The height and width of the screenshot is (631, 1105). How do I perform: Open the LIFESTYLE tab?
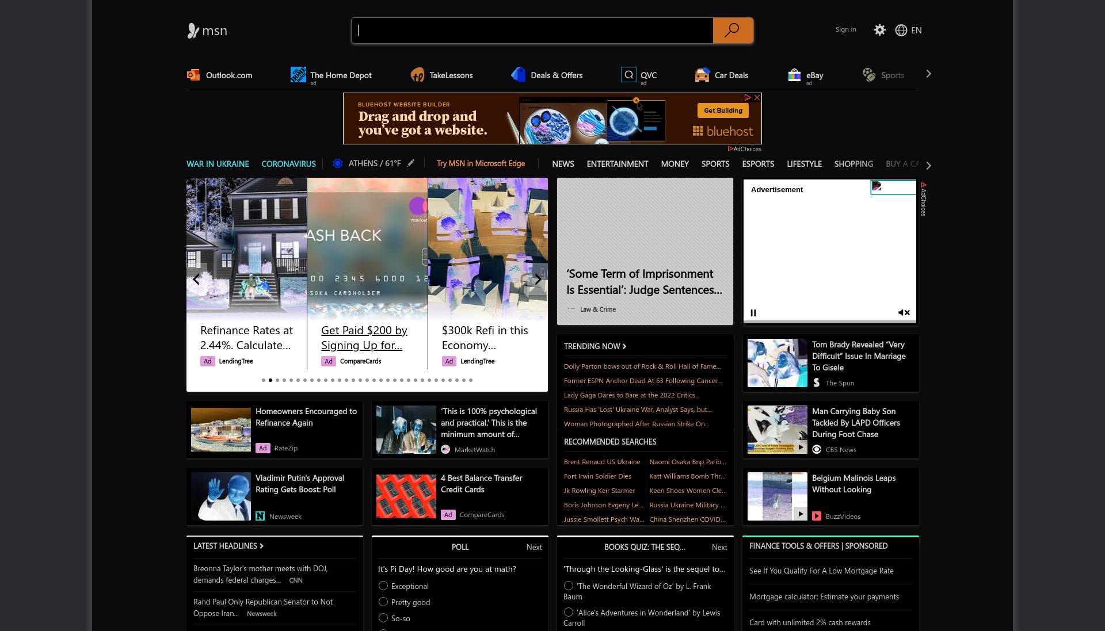point(804,164)
